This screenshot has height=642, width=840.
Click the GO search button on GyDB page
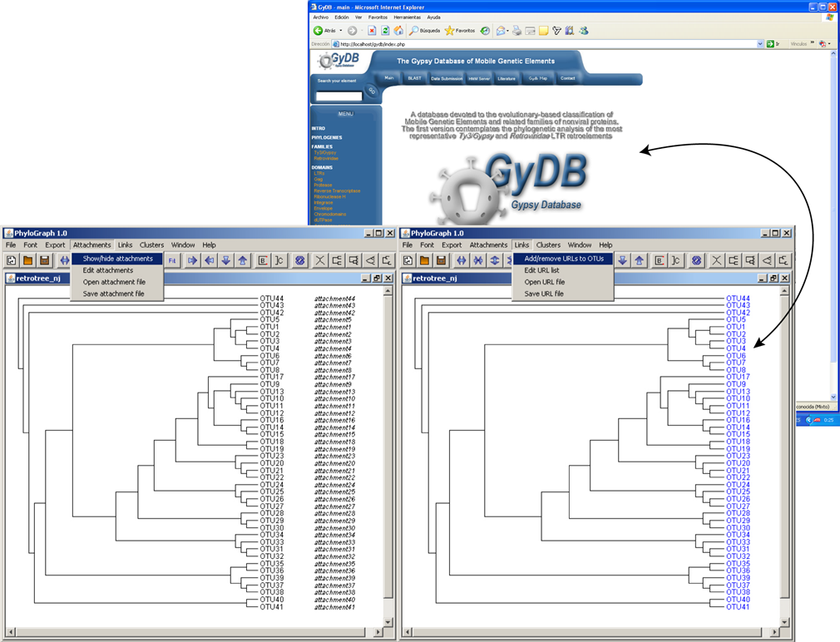tap(372, 91)
